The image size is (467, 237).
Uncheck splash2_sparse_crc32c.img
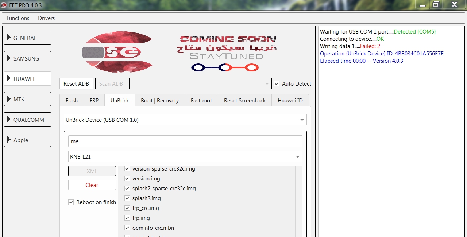tap(127, 189)
